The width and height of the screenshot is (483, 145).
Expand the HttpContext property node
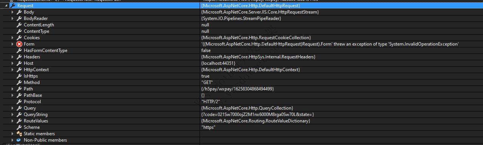(x=12, y=70)
